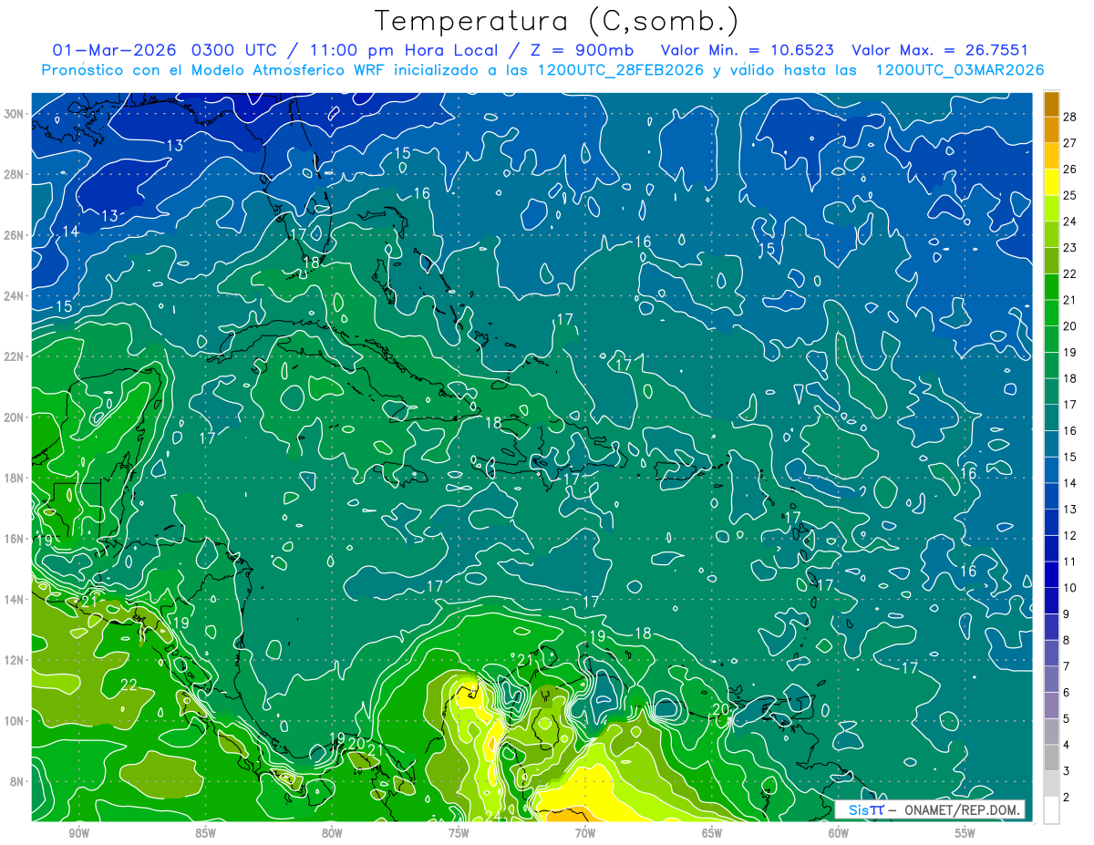Click the "9" color scale label
The height and width of the screenshot is (845, 1094).
coord(1067,614)
